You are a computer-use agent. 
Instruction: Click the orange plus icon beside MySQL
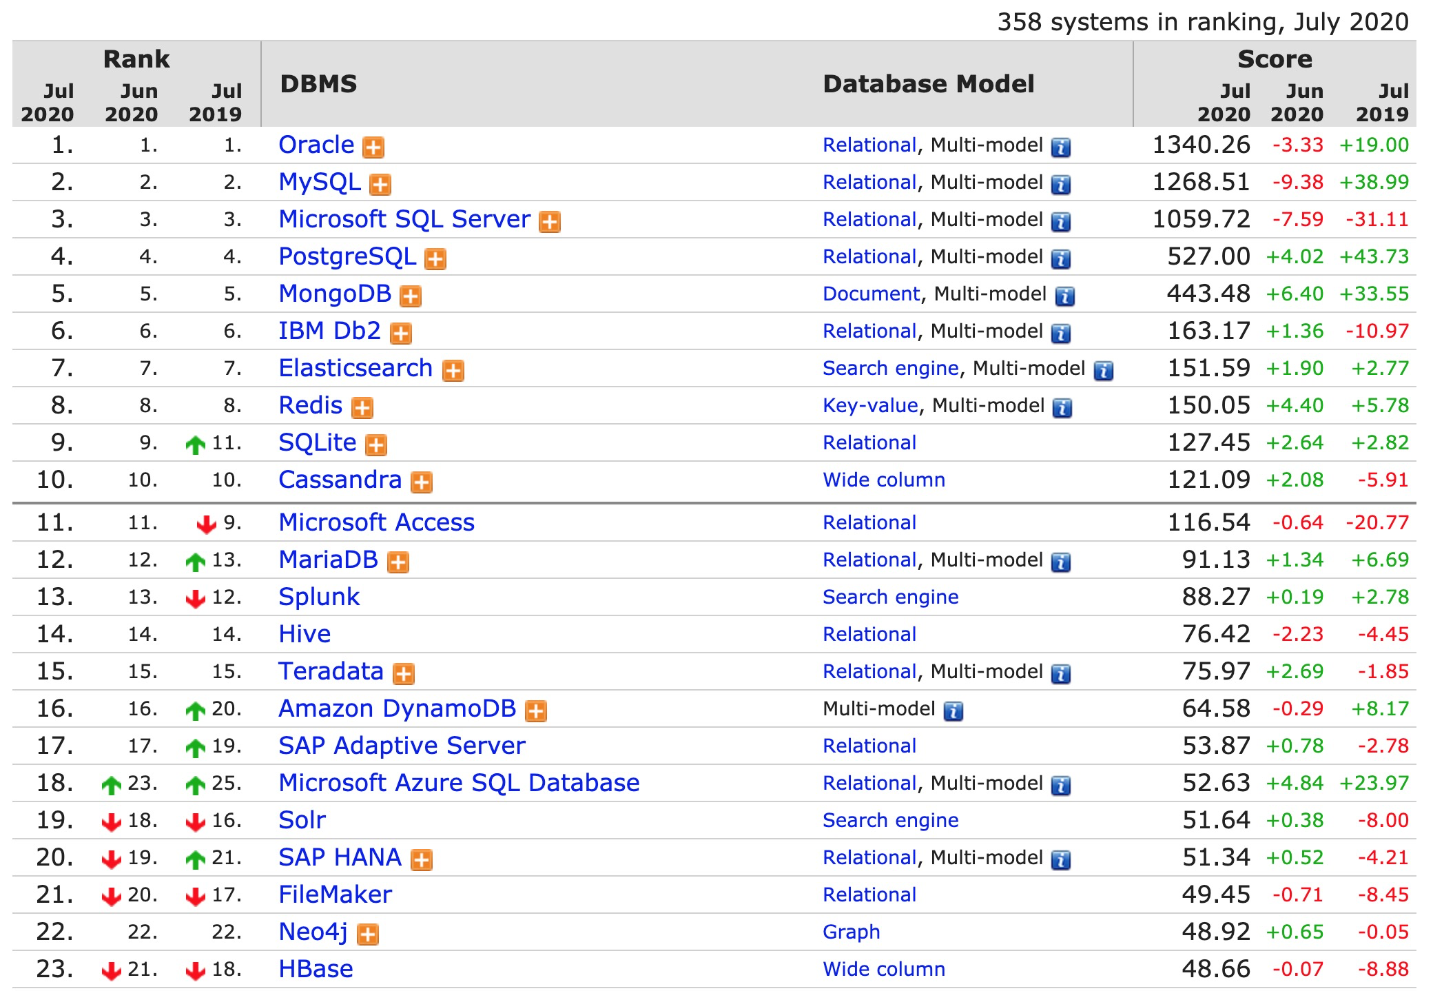pyautogui.click(x=380, y=184)
